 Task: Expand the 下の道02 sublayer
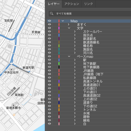[x=75, y=106]
